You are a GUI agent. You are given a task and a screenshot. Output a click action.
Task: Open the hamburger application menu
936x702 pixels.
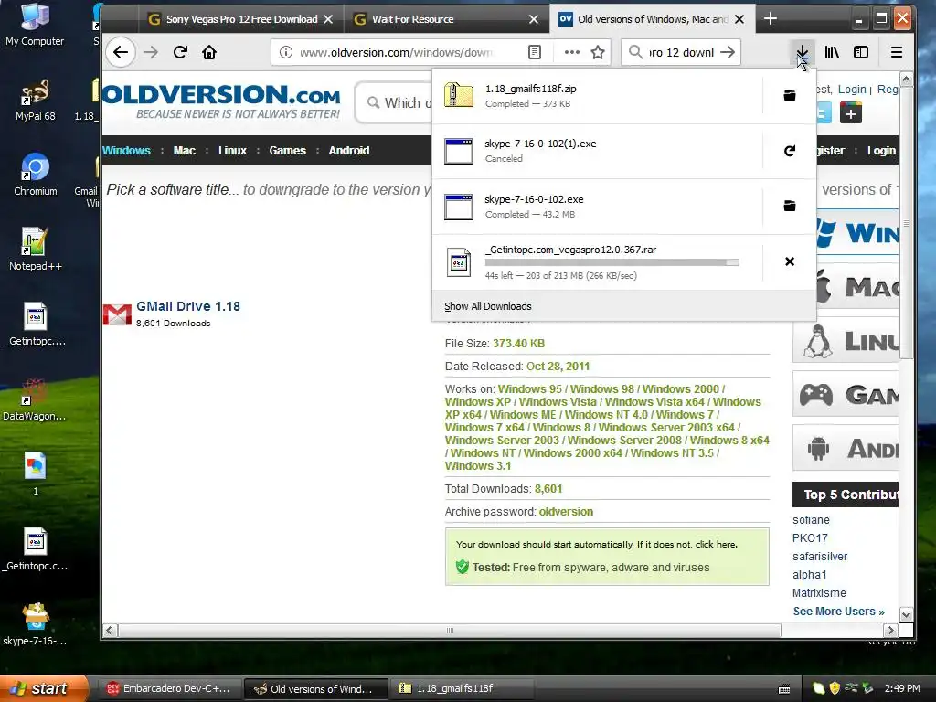(x=896, y=52)
